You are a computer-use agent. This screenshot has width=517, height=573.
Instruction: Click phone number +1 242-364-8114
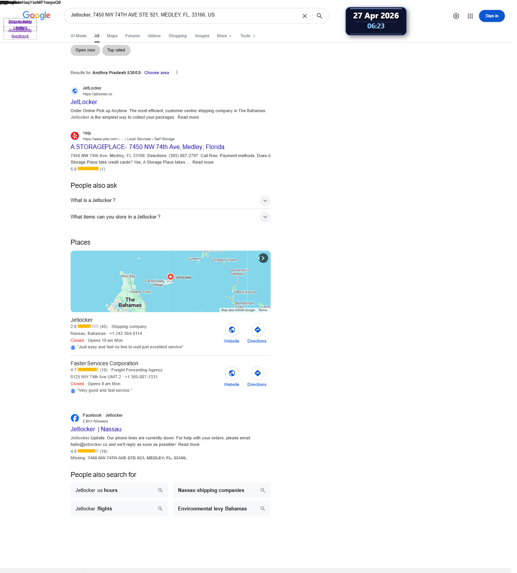click(126, 334)
